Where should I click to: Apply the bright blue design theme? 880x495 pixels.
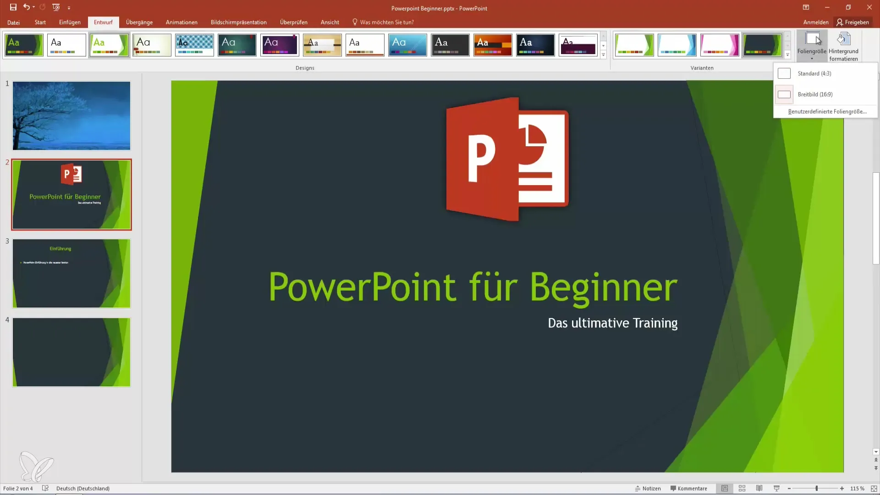(407, 45)
